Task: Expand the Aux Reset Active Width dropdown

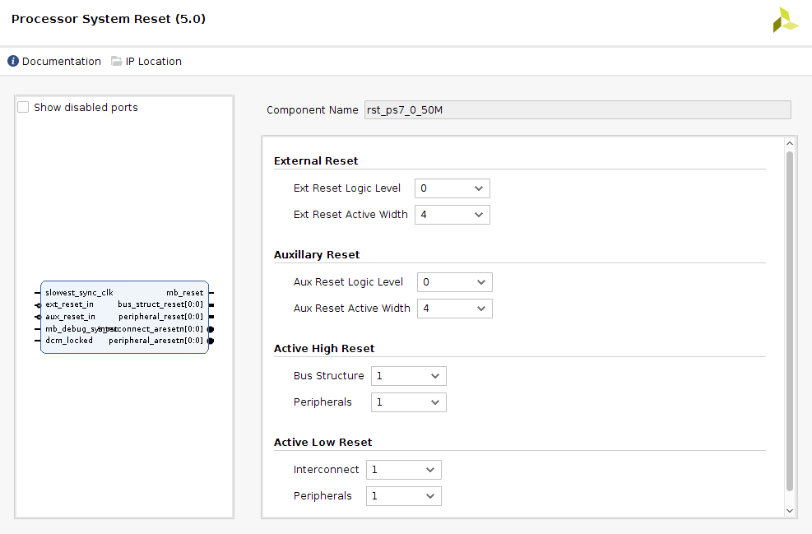Action: 454,309
